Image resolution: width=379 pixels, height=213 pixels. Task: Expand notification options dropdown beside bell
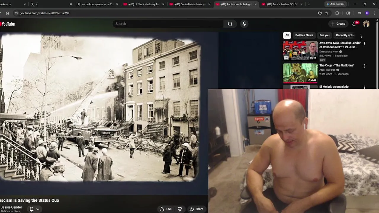[x=38, y=209]
